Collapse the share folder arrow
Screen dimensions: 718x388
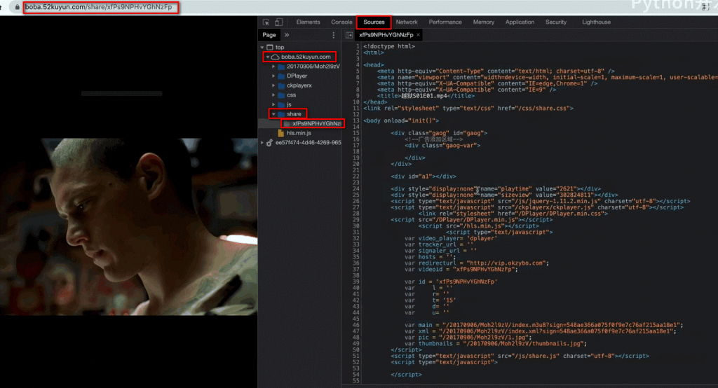(274, 114)
